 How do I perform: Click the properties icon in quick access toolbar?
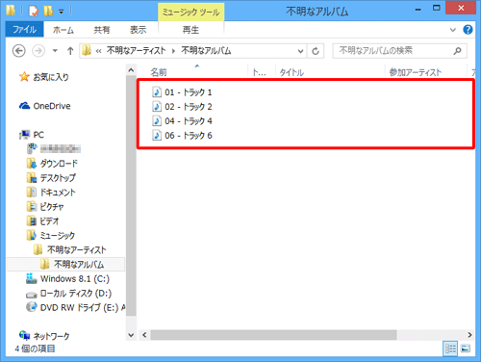(x=34, y=12)
